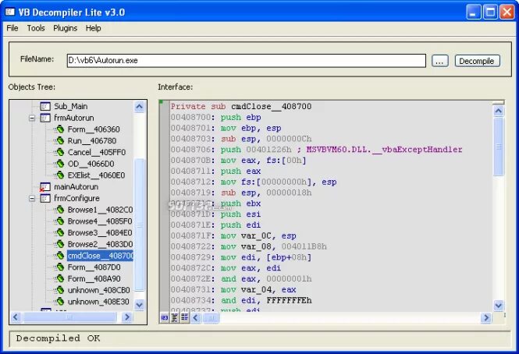Viewport: 519px width, 354px height.
Task: Select unknown_408E30 procedure
Action: [98, 302]
